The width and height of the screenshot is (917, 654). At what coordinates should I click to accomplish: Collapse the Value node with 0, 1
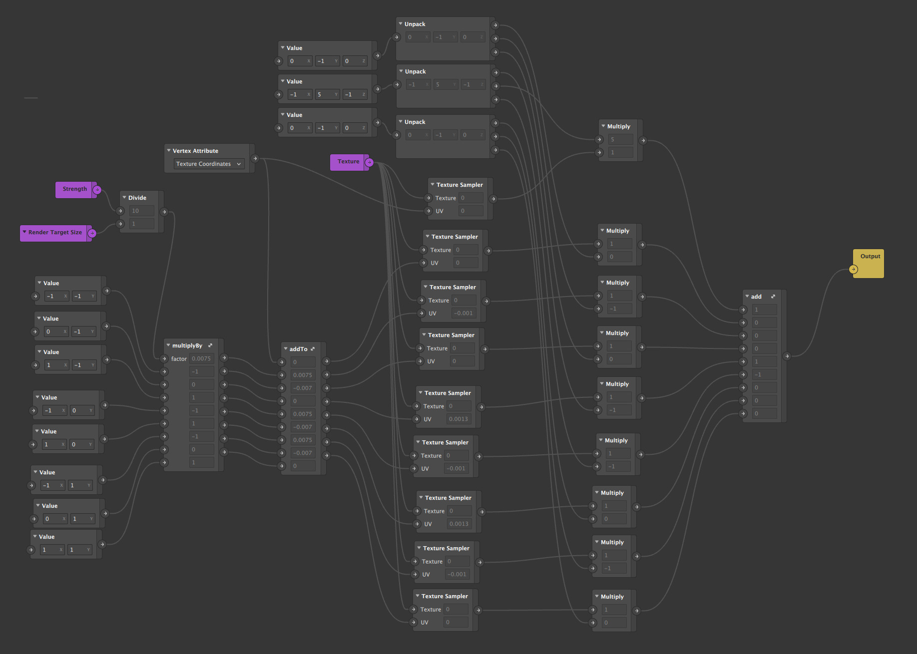(x=38, y=505)
